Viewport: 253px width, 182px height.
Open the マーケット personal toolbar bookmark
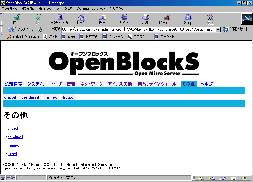pyautogui.click(x=164, y=37)
